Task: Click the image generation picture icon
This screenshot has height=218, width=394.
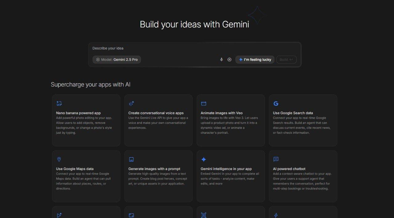Action: [x=131, y=159]
